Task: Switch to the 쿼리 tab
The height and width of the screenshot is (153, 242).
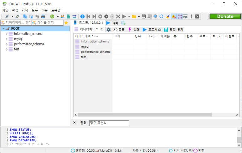Action: [x=112, y=23]
